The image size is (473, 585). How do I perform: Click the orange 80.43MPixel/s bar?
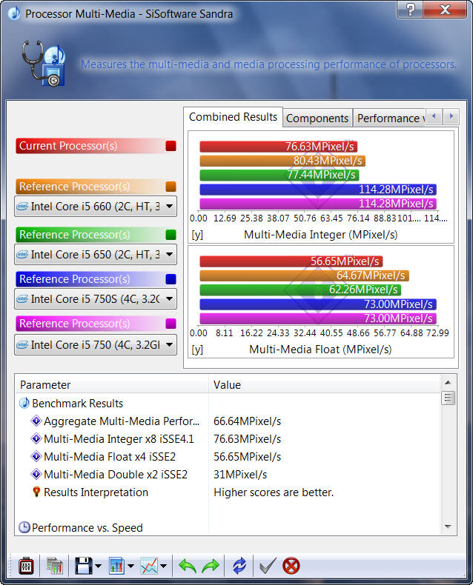point(282,161)
